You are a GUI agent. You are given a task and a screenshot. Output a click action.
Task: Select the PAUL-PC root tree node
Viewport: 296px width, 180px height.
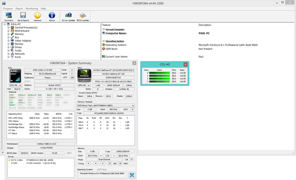coord(16,24)
